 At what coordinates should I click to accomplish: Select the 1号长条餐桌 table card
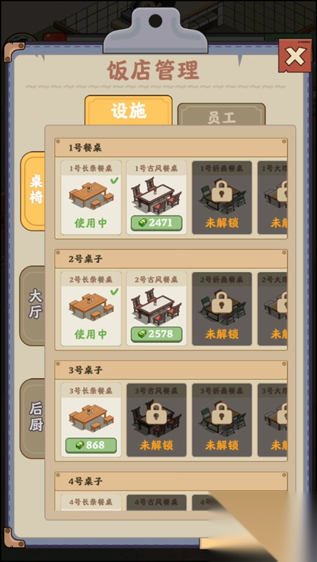(x=91, y=197)
